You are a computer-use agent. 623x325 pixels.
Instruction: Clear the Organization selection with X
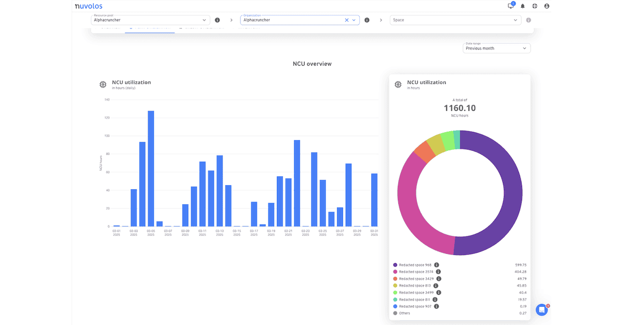(x=347, y=20)
